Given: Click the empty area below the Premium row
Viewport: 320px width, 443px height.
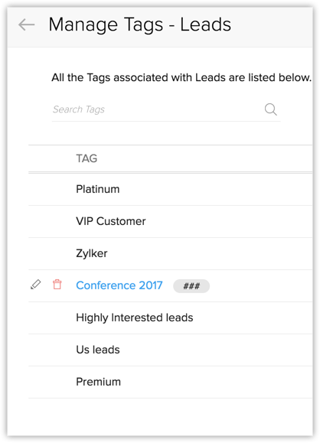Looking at the screenshot, I should point(171,417).
